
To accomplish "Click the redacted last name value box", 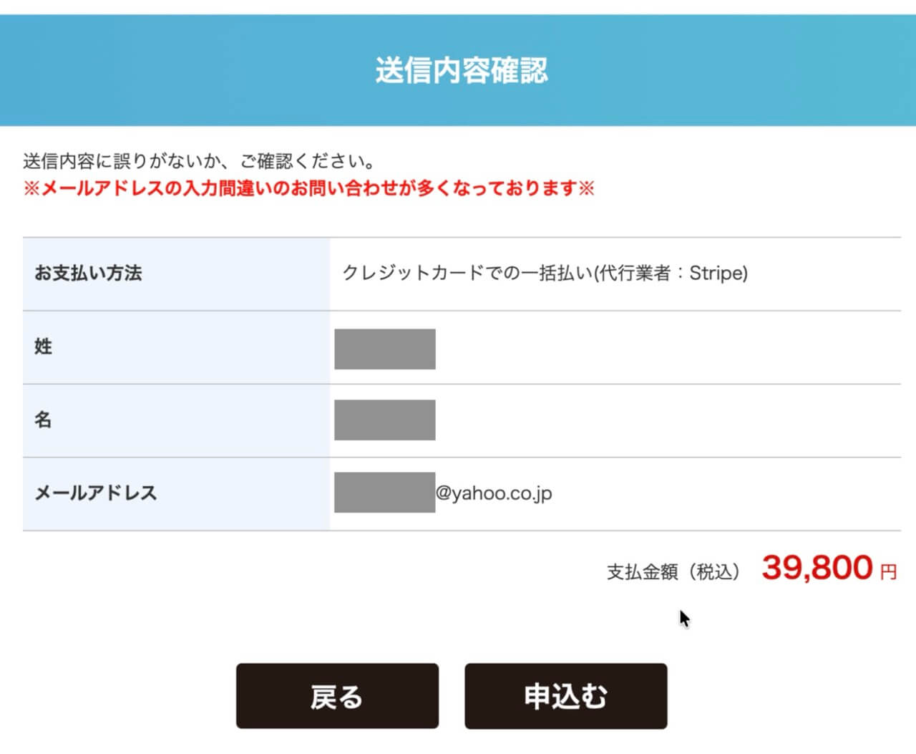I will (384, 349).
